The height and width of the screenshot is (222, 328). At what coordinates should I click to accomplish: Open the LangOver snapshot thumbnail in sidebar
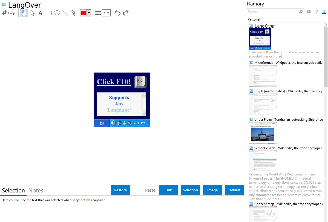pyautogui.click(x=260, y=39)
